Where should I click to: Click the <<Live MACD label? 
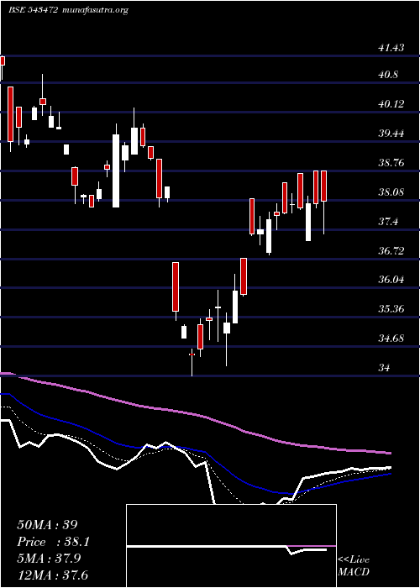coord(354,566)
